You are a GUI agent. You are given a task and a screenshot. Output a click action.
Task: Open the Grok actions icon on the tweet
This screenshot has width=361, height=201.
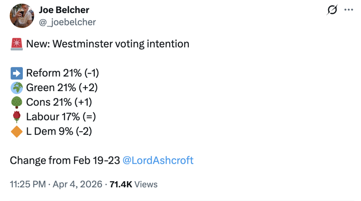(x=332, y=10)
